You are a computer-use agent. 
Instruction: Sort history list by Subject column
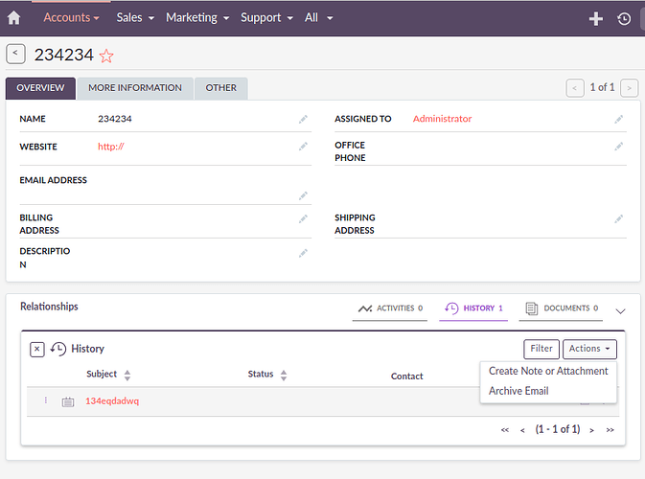click(127, 376)
